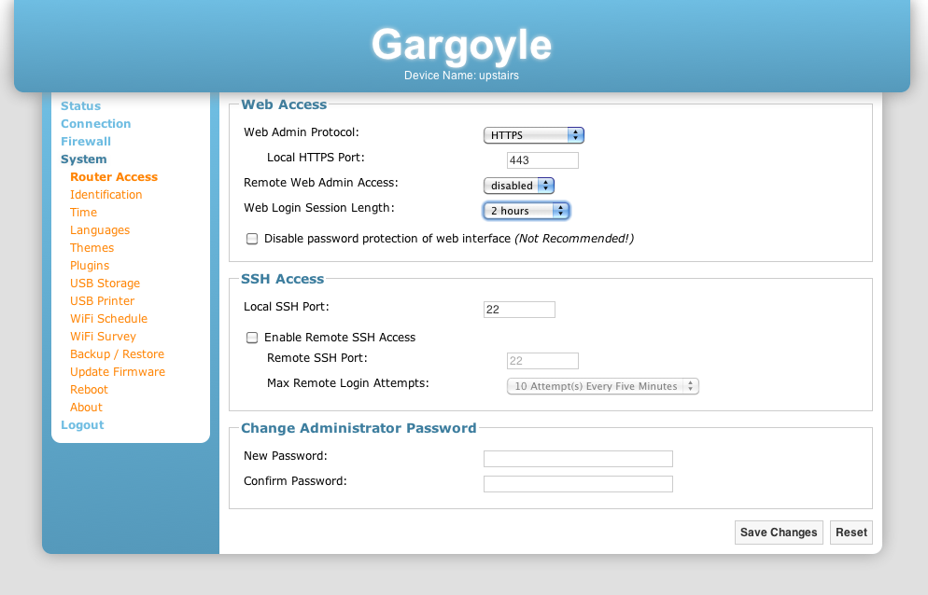This screenshot has width=928, height=595.
Task: Navigate to the Themes page
Action: 91,248
